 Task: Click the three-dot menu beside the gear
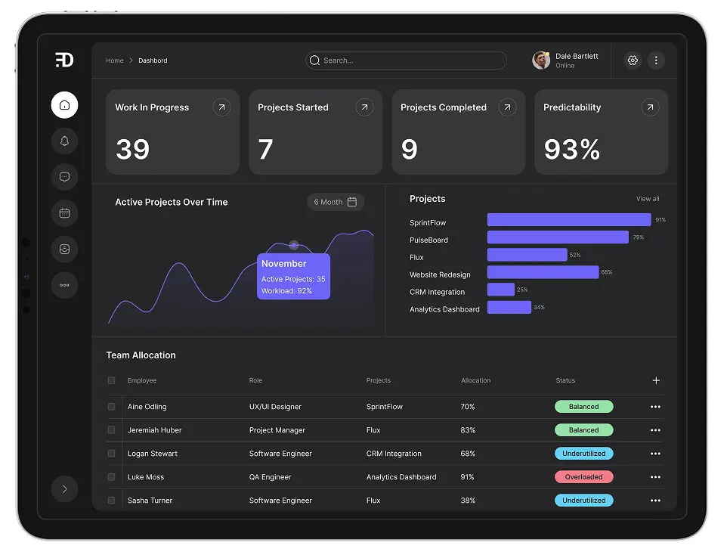[656, 60]
